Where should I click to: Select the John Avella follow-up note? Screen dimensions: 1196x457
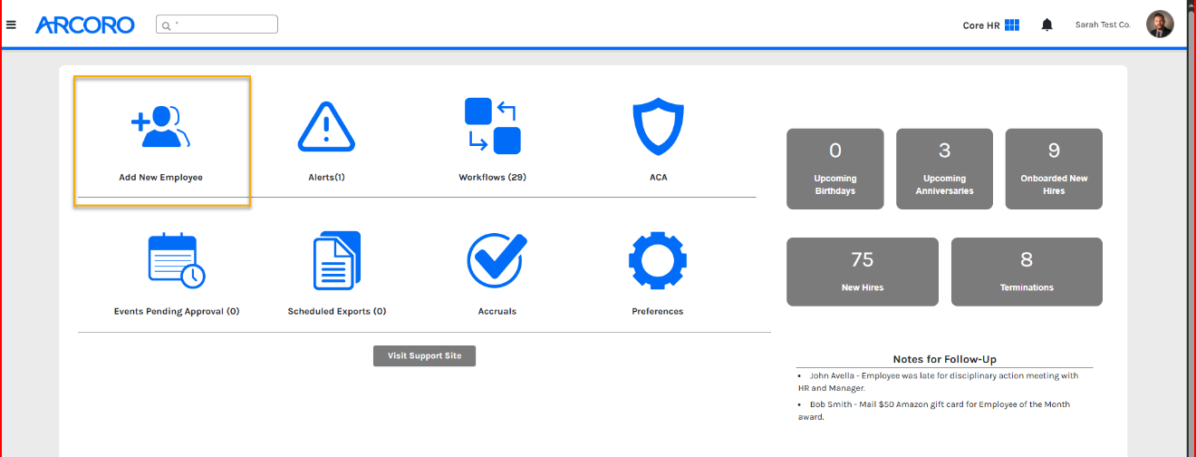coord(938,382)
